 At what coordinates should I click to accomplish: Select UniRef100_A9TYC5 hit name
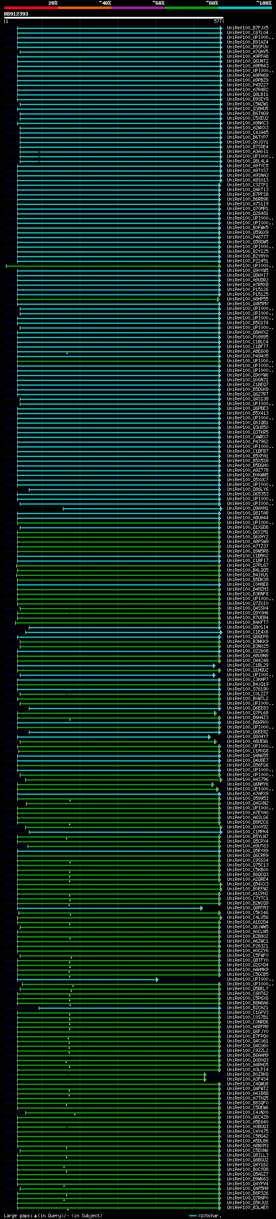click(x=248, y=166)
